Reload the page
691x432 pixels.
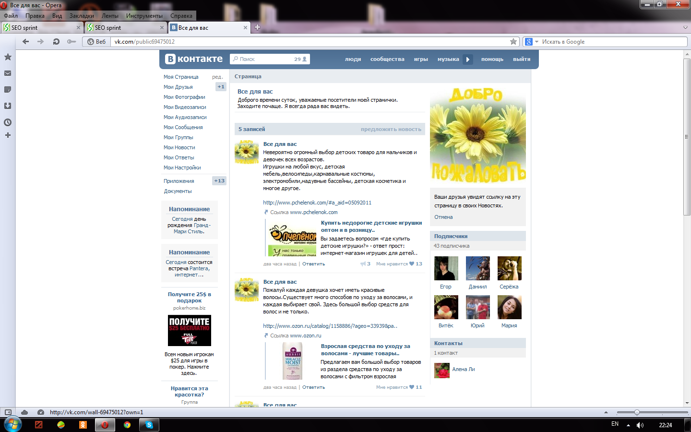coord(56,42)
